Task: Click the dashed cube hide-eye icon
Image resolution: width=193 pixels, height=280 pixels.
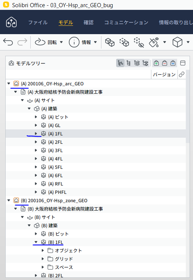Action: click(139, 42)
